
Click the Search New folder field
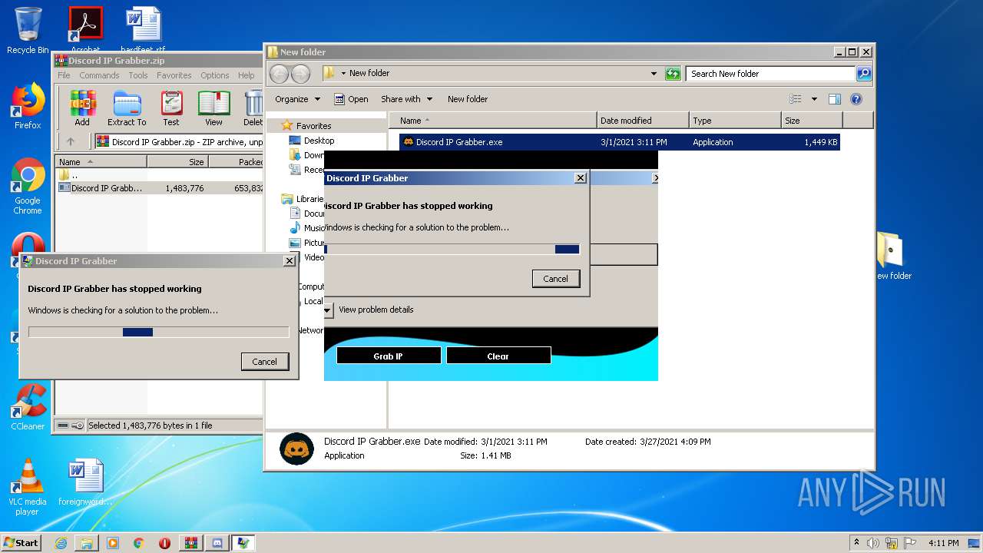pyautogui.click(x=770, y=74)
